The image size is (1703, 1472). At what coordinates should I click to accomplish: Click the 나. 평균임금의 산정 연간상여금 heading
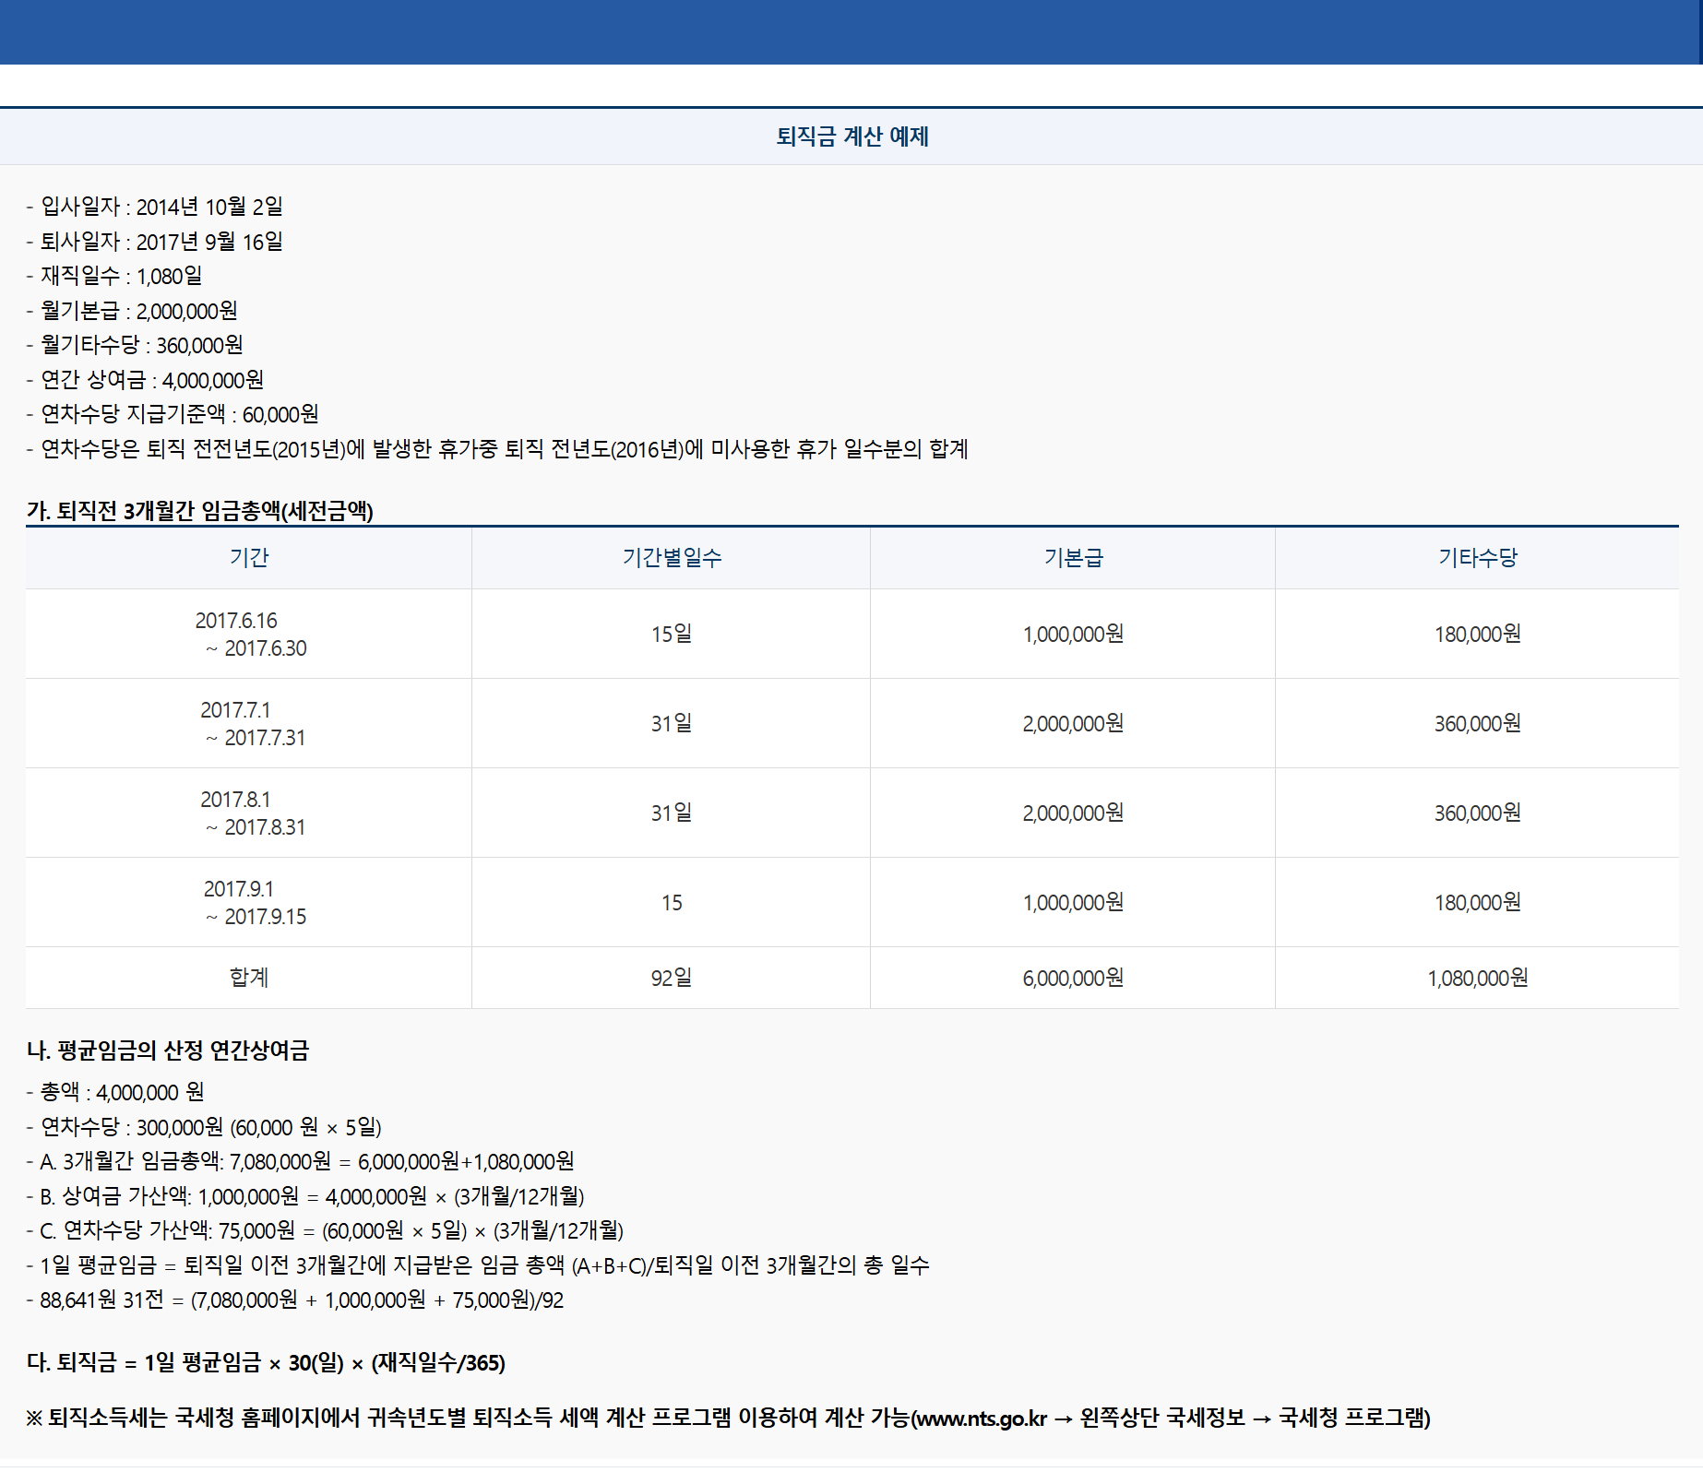(169, 1051)
